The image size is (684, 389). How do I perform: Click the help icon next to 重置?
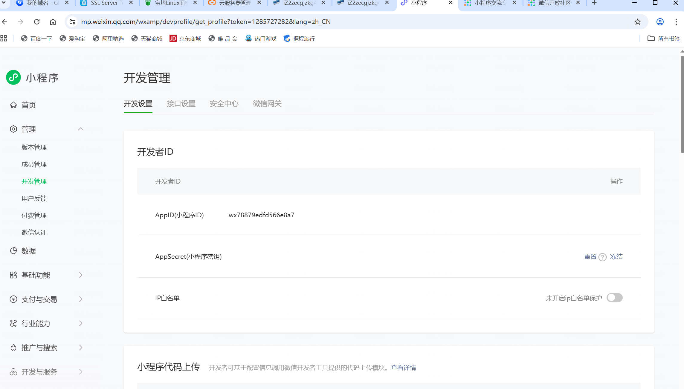(x=603, y=257)
